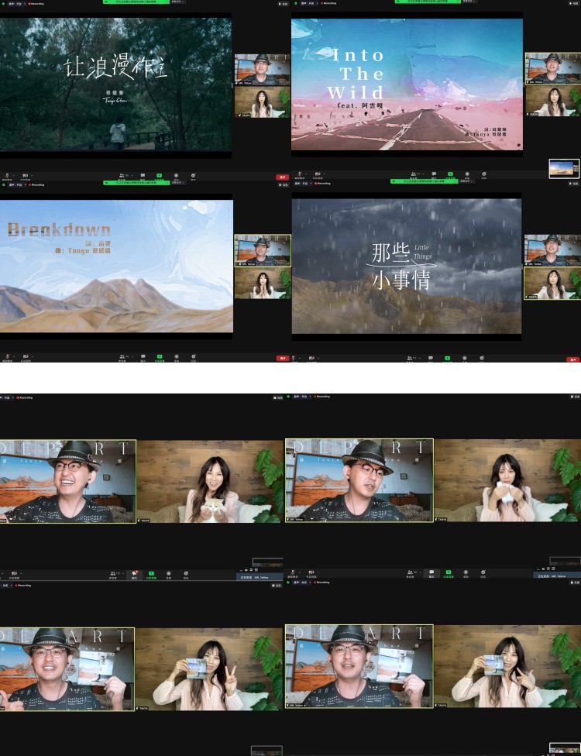
Task: Open reactions icon below Breakdown slide
Action: click(x=193, y=357)
